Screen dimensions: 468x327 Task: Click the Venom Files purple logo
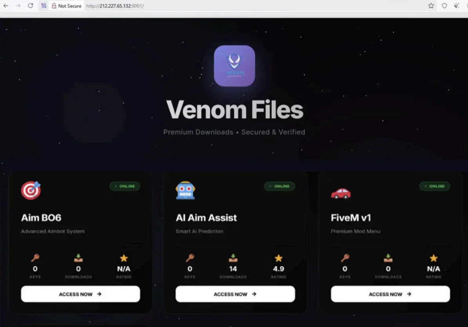click(x=234, y=66)
